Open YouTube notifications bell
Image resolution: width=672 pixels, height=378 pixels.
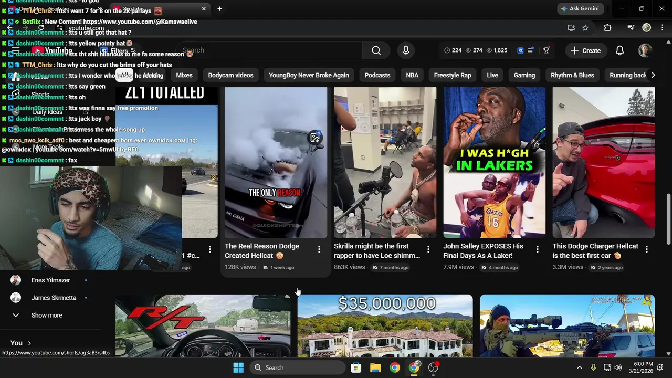coord(619,50)
